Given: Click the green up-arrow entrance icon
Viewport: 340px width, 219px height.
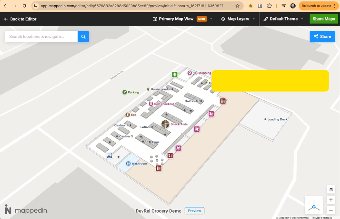Looking at the screenshot, I should (175, 74).
